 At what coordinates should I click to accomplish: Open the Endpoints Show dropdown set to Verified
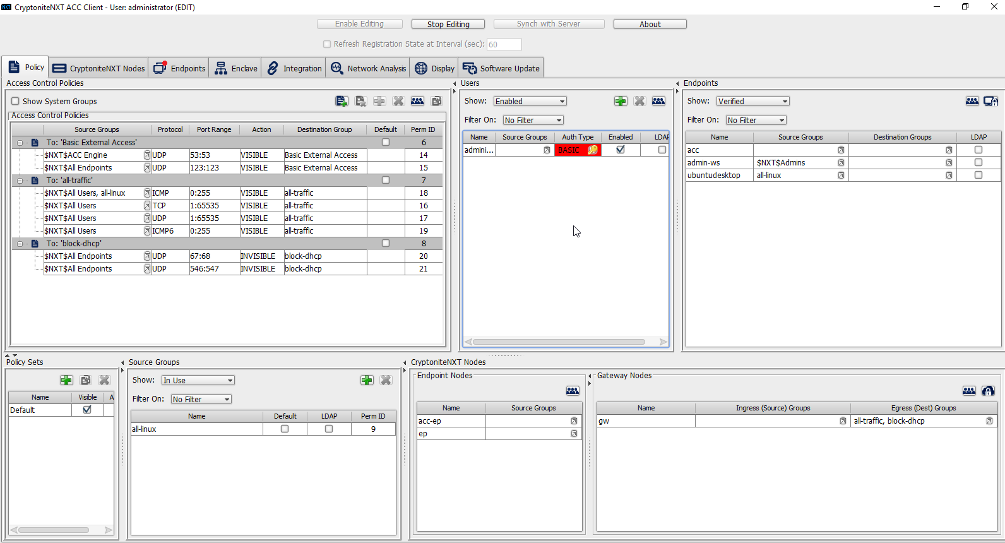pyautogui.click(x=752, y=101)
